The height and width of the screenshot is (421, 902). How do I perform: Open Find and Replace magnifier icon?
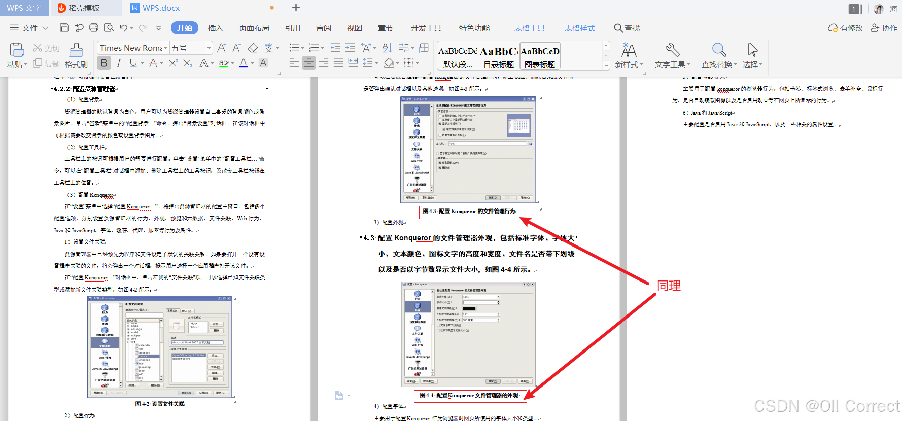tap(719, 50)
